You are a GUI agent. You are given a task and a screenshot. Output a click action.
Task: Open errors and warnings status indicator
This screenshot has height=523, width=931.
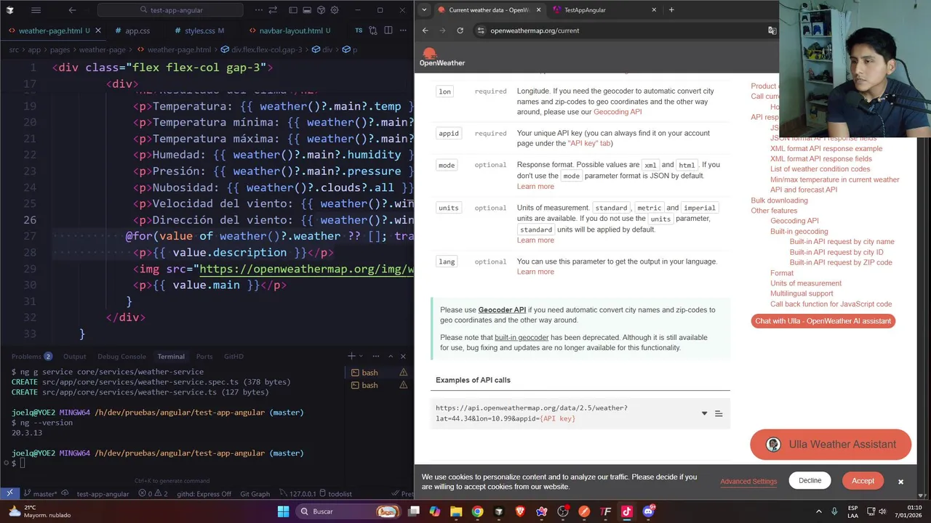pyautogui.click(x=153, y=494)
